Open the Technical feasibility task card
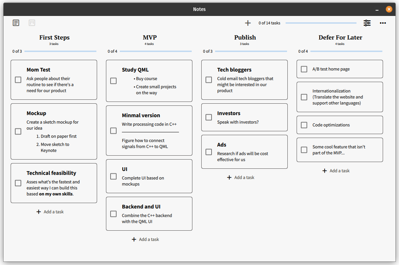 coord(54,183)
